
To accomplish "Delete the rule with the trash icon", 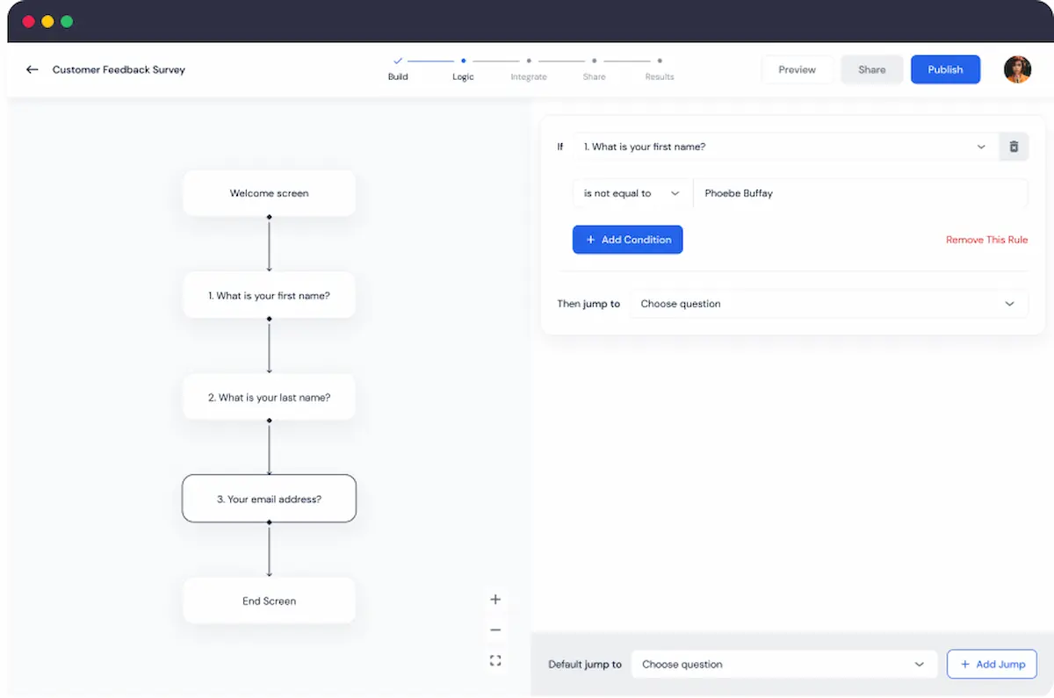I will (x=1014, y=147).
